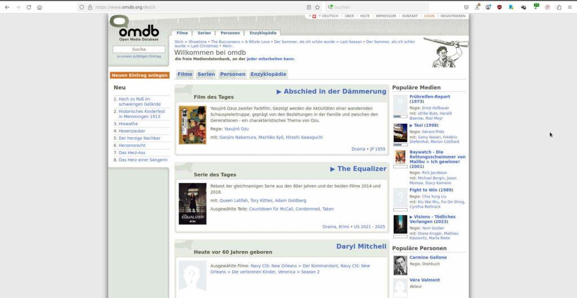Open the Firefox account icon

(x=488, y=7)
